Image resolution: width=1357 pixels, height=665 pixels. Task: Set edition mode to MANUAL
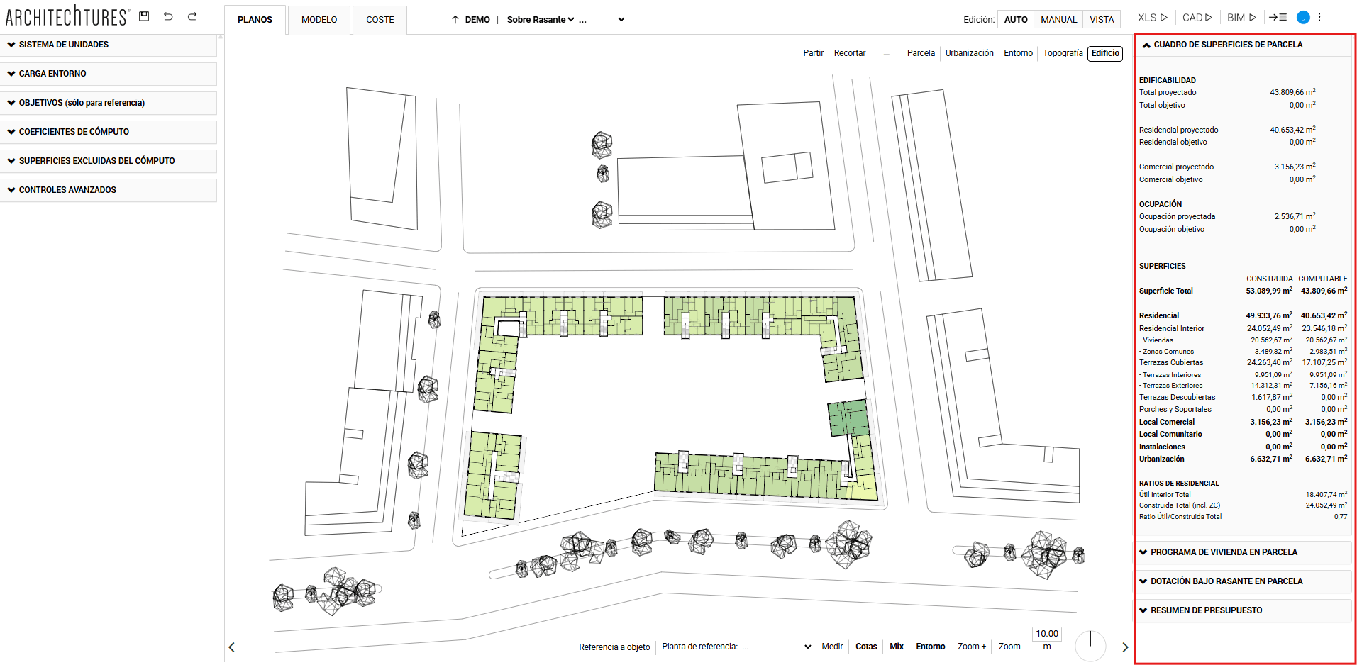1058,19
